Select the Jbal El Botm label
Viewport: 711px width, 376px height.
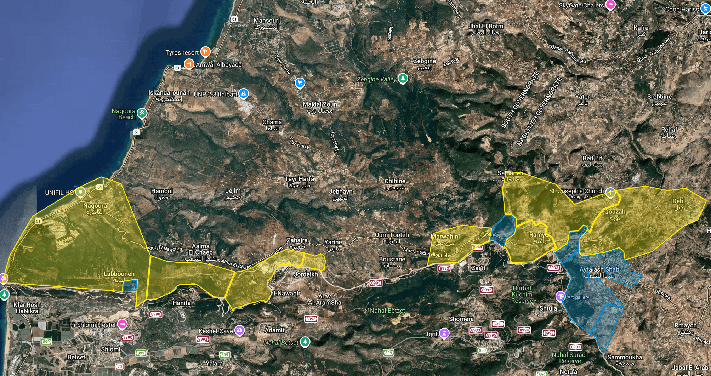point(486,29)
